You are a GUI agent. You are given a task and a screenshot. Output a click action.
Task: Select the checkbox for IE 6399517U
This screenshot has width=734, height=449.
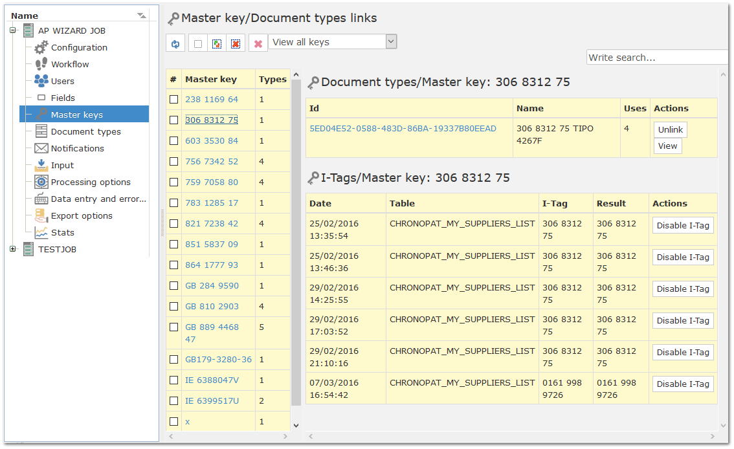pos(173,401)
